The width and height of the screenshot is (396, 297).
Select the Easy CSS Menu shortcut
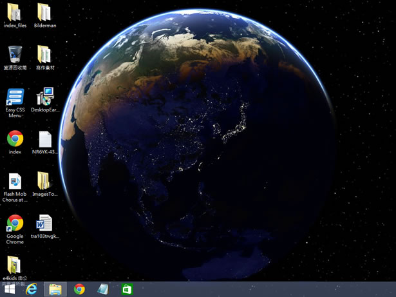15,97
